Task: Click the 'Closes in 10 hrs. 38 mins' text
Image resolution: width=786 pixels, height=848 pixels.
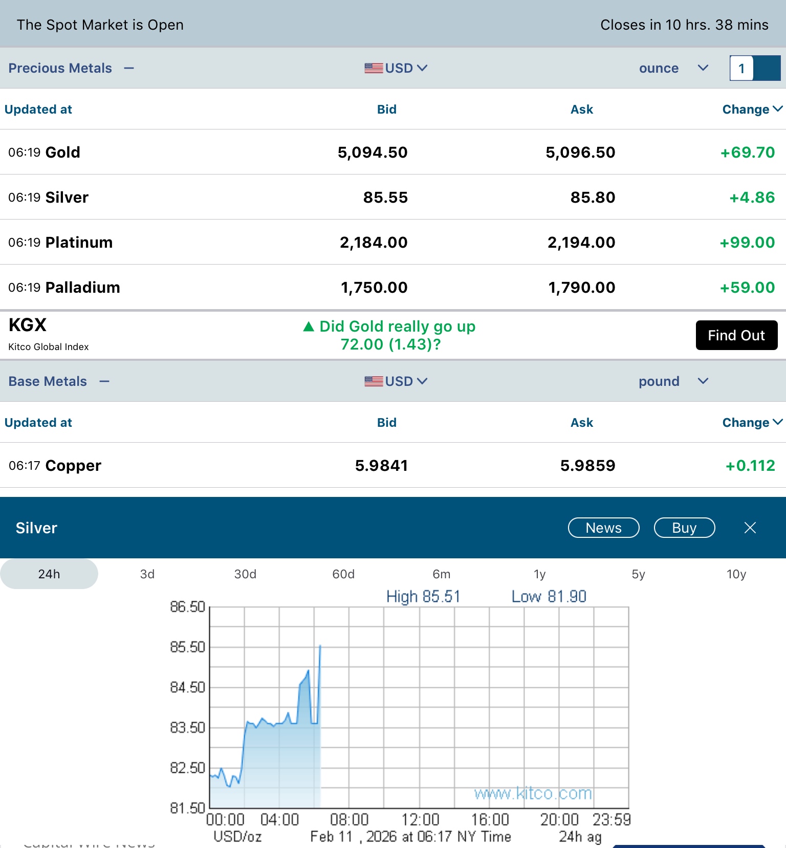Action: pos(685,25)
